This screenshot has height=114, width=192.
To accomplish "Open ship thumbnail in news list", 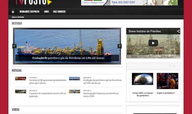I will coord(75,79).
